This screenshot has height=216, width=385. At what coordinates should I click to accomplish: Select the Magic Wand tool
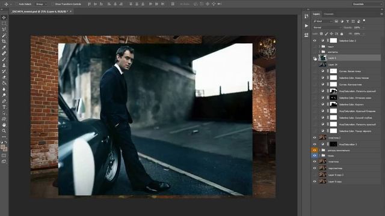pos(4,35)
